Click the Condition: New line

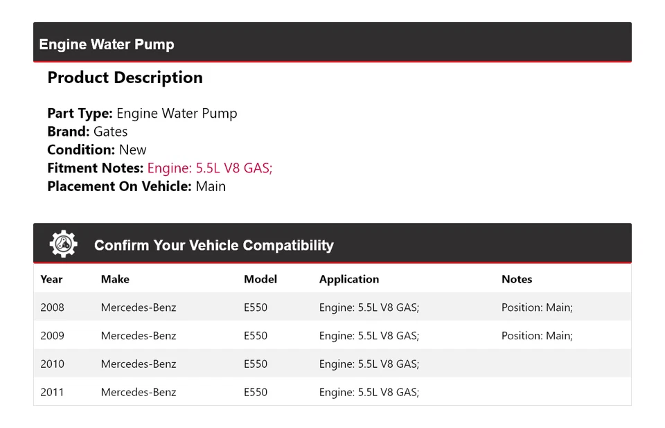tap(97, 150)
